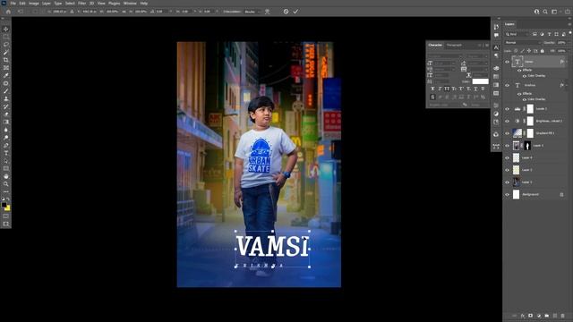Toggle link icon between width and height
This screenshot has height=322, width=573.
click(124, 12)
